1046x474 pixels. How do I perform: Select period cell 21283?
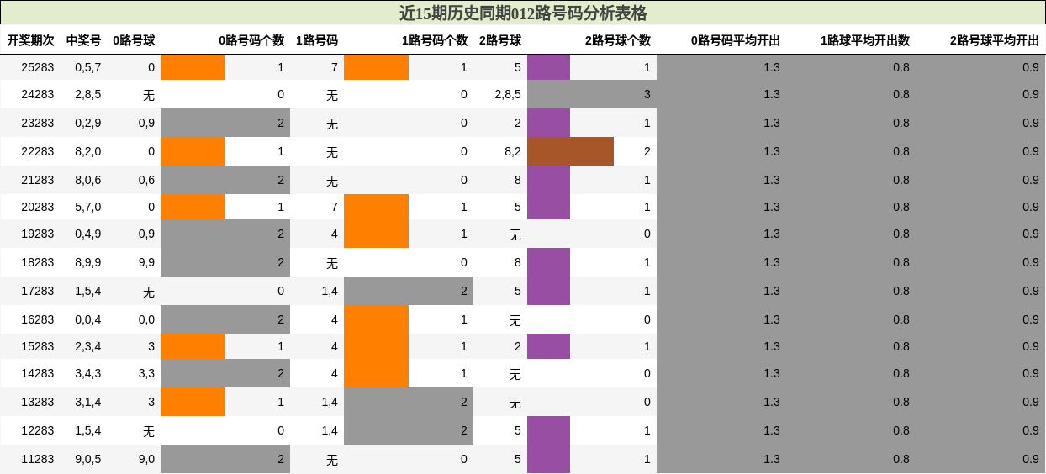point(38,180)
